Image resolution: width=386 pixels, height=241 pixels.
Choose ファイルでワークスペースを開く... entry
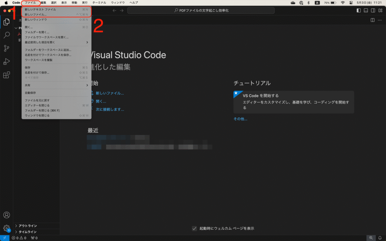(57, 37)
